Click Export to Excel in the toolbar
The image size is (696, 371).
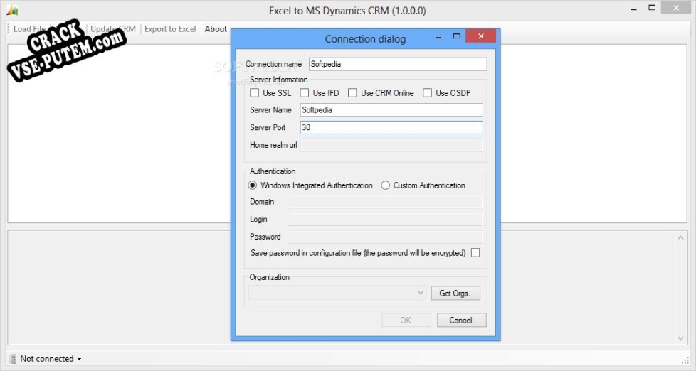pos(170,29)
